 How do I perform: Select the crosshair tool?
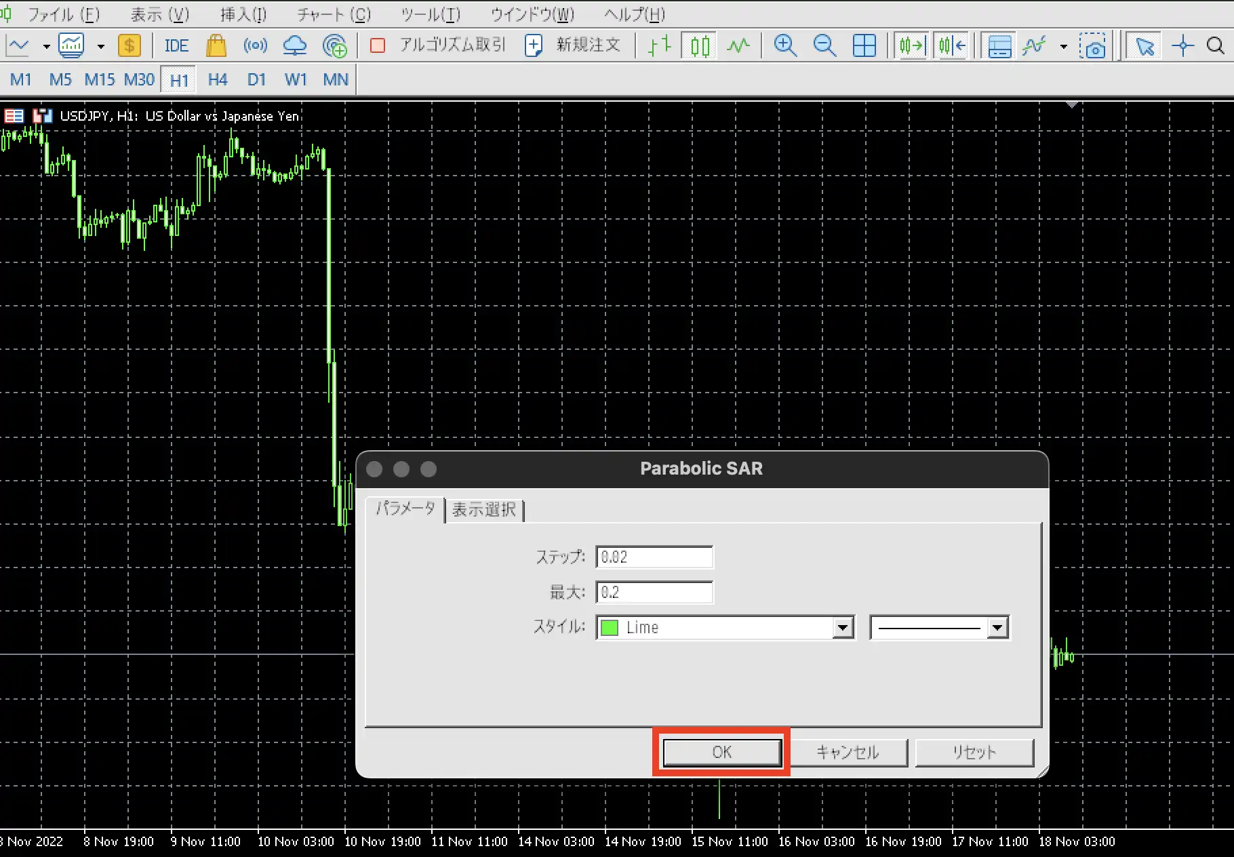1183,45
